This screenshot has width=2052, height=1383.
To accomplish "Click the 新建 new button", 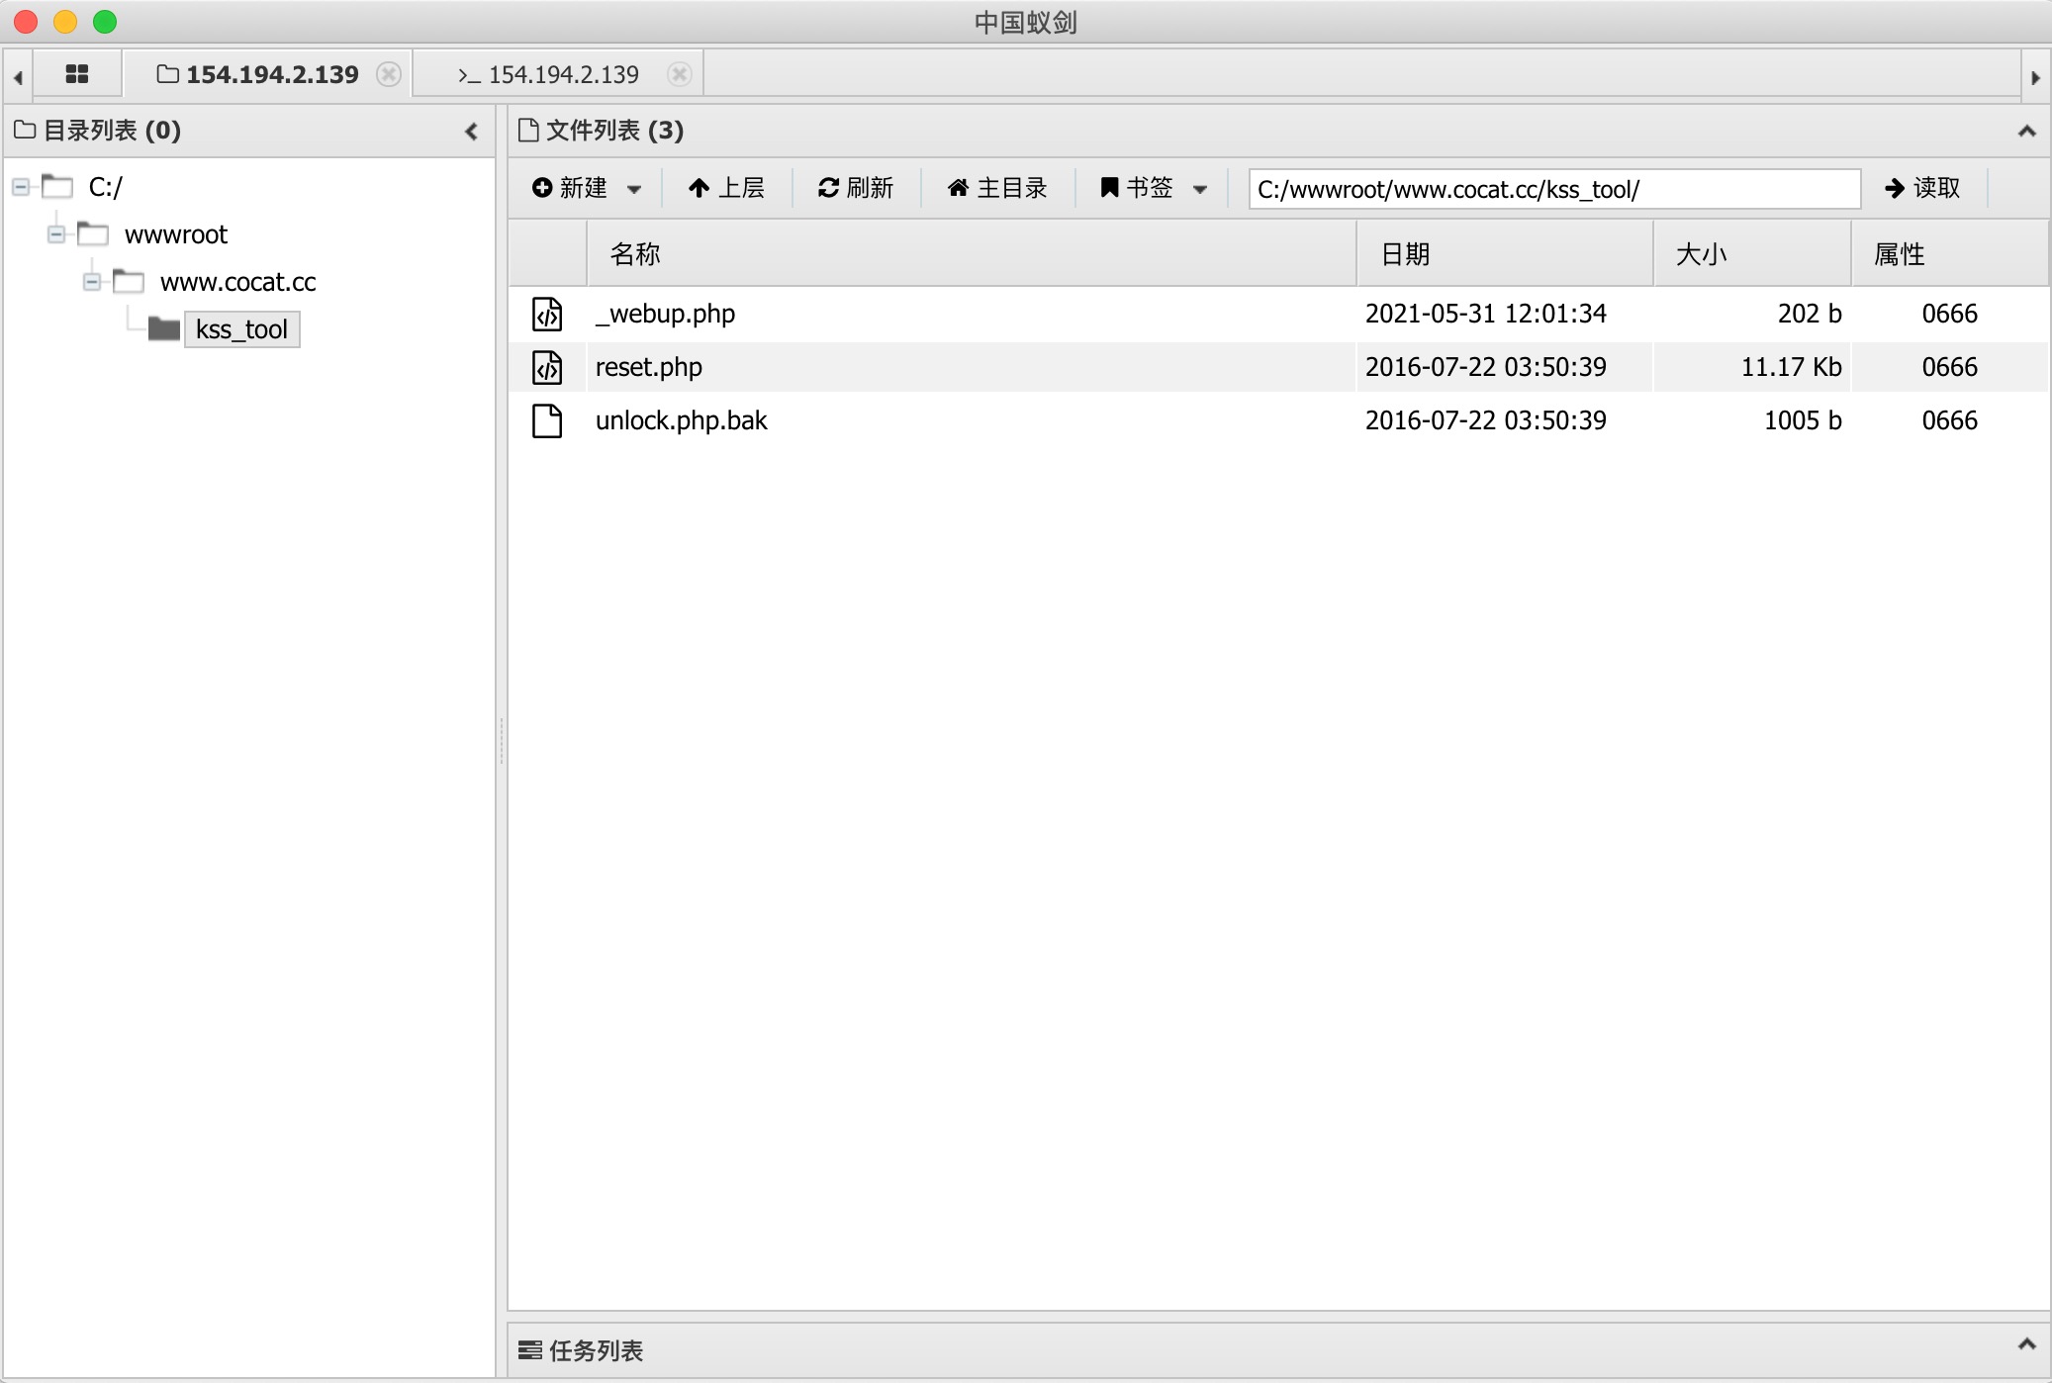I will pos(570,188).
